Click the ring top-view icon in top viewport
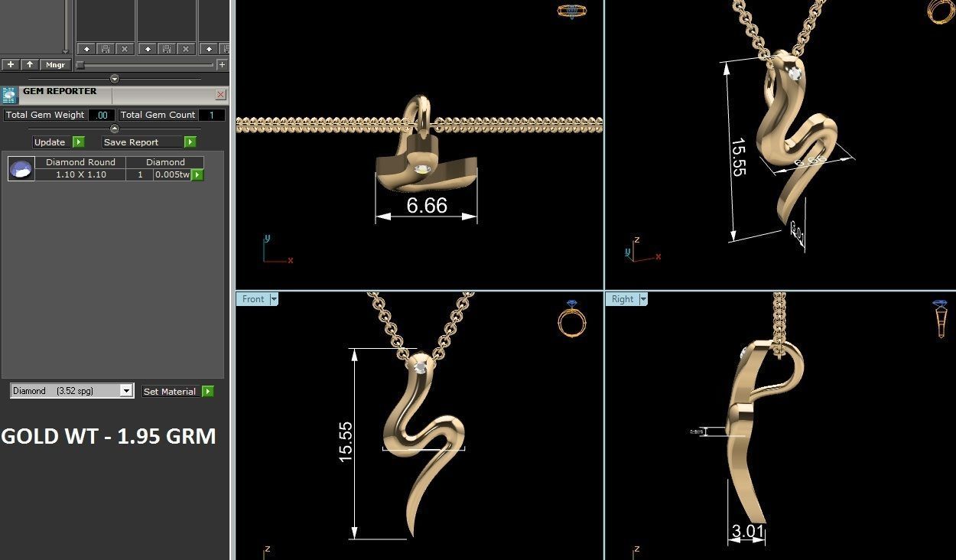The height and width of the screenshot is (560, 956). [571, 11]
